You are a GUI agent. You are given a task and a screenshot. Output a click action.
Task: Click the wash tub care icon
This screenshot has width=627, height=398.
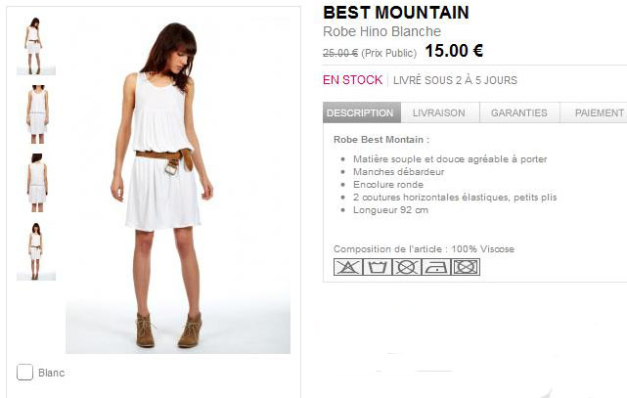tap(377, 267)
